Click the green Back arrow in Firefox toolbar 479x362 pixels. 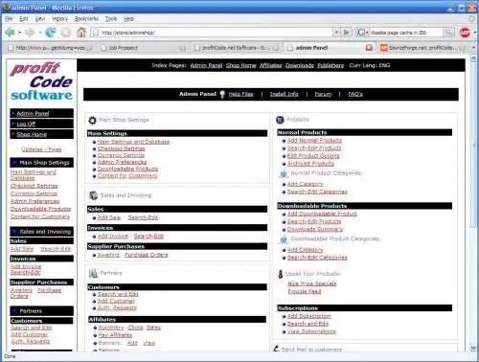(x=10, y=33)
